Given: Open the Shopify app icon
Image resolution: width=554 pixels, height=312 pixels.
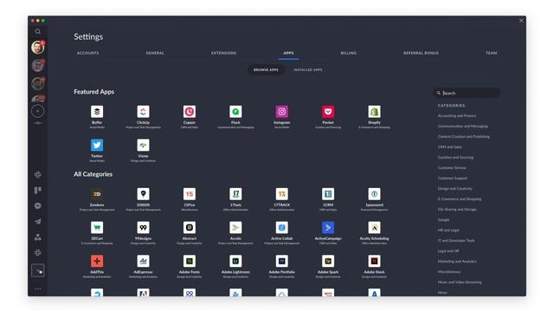Looking at the screenshot, I should pyautogui.click(x=374, y=112).
